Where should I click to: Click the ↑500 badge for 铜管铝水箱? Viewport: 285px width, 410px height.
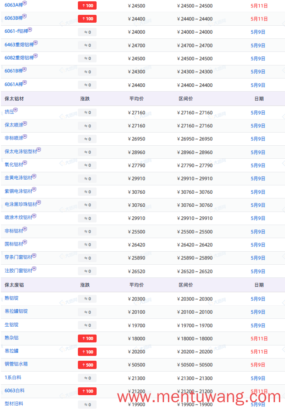click(87, 365)
